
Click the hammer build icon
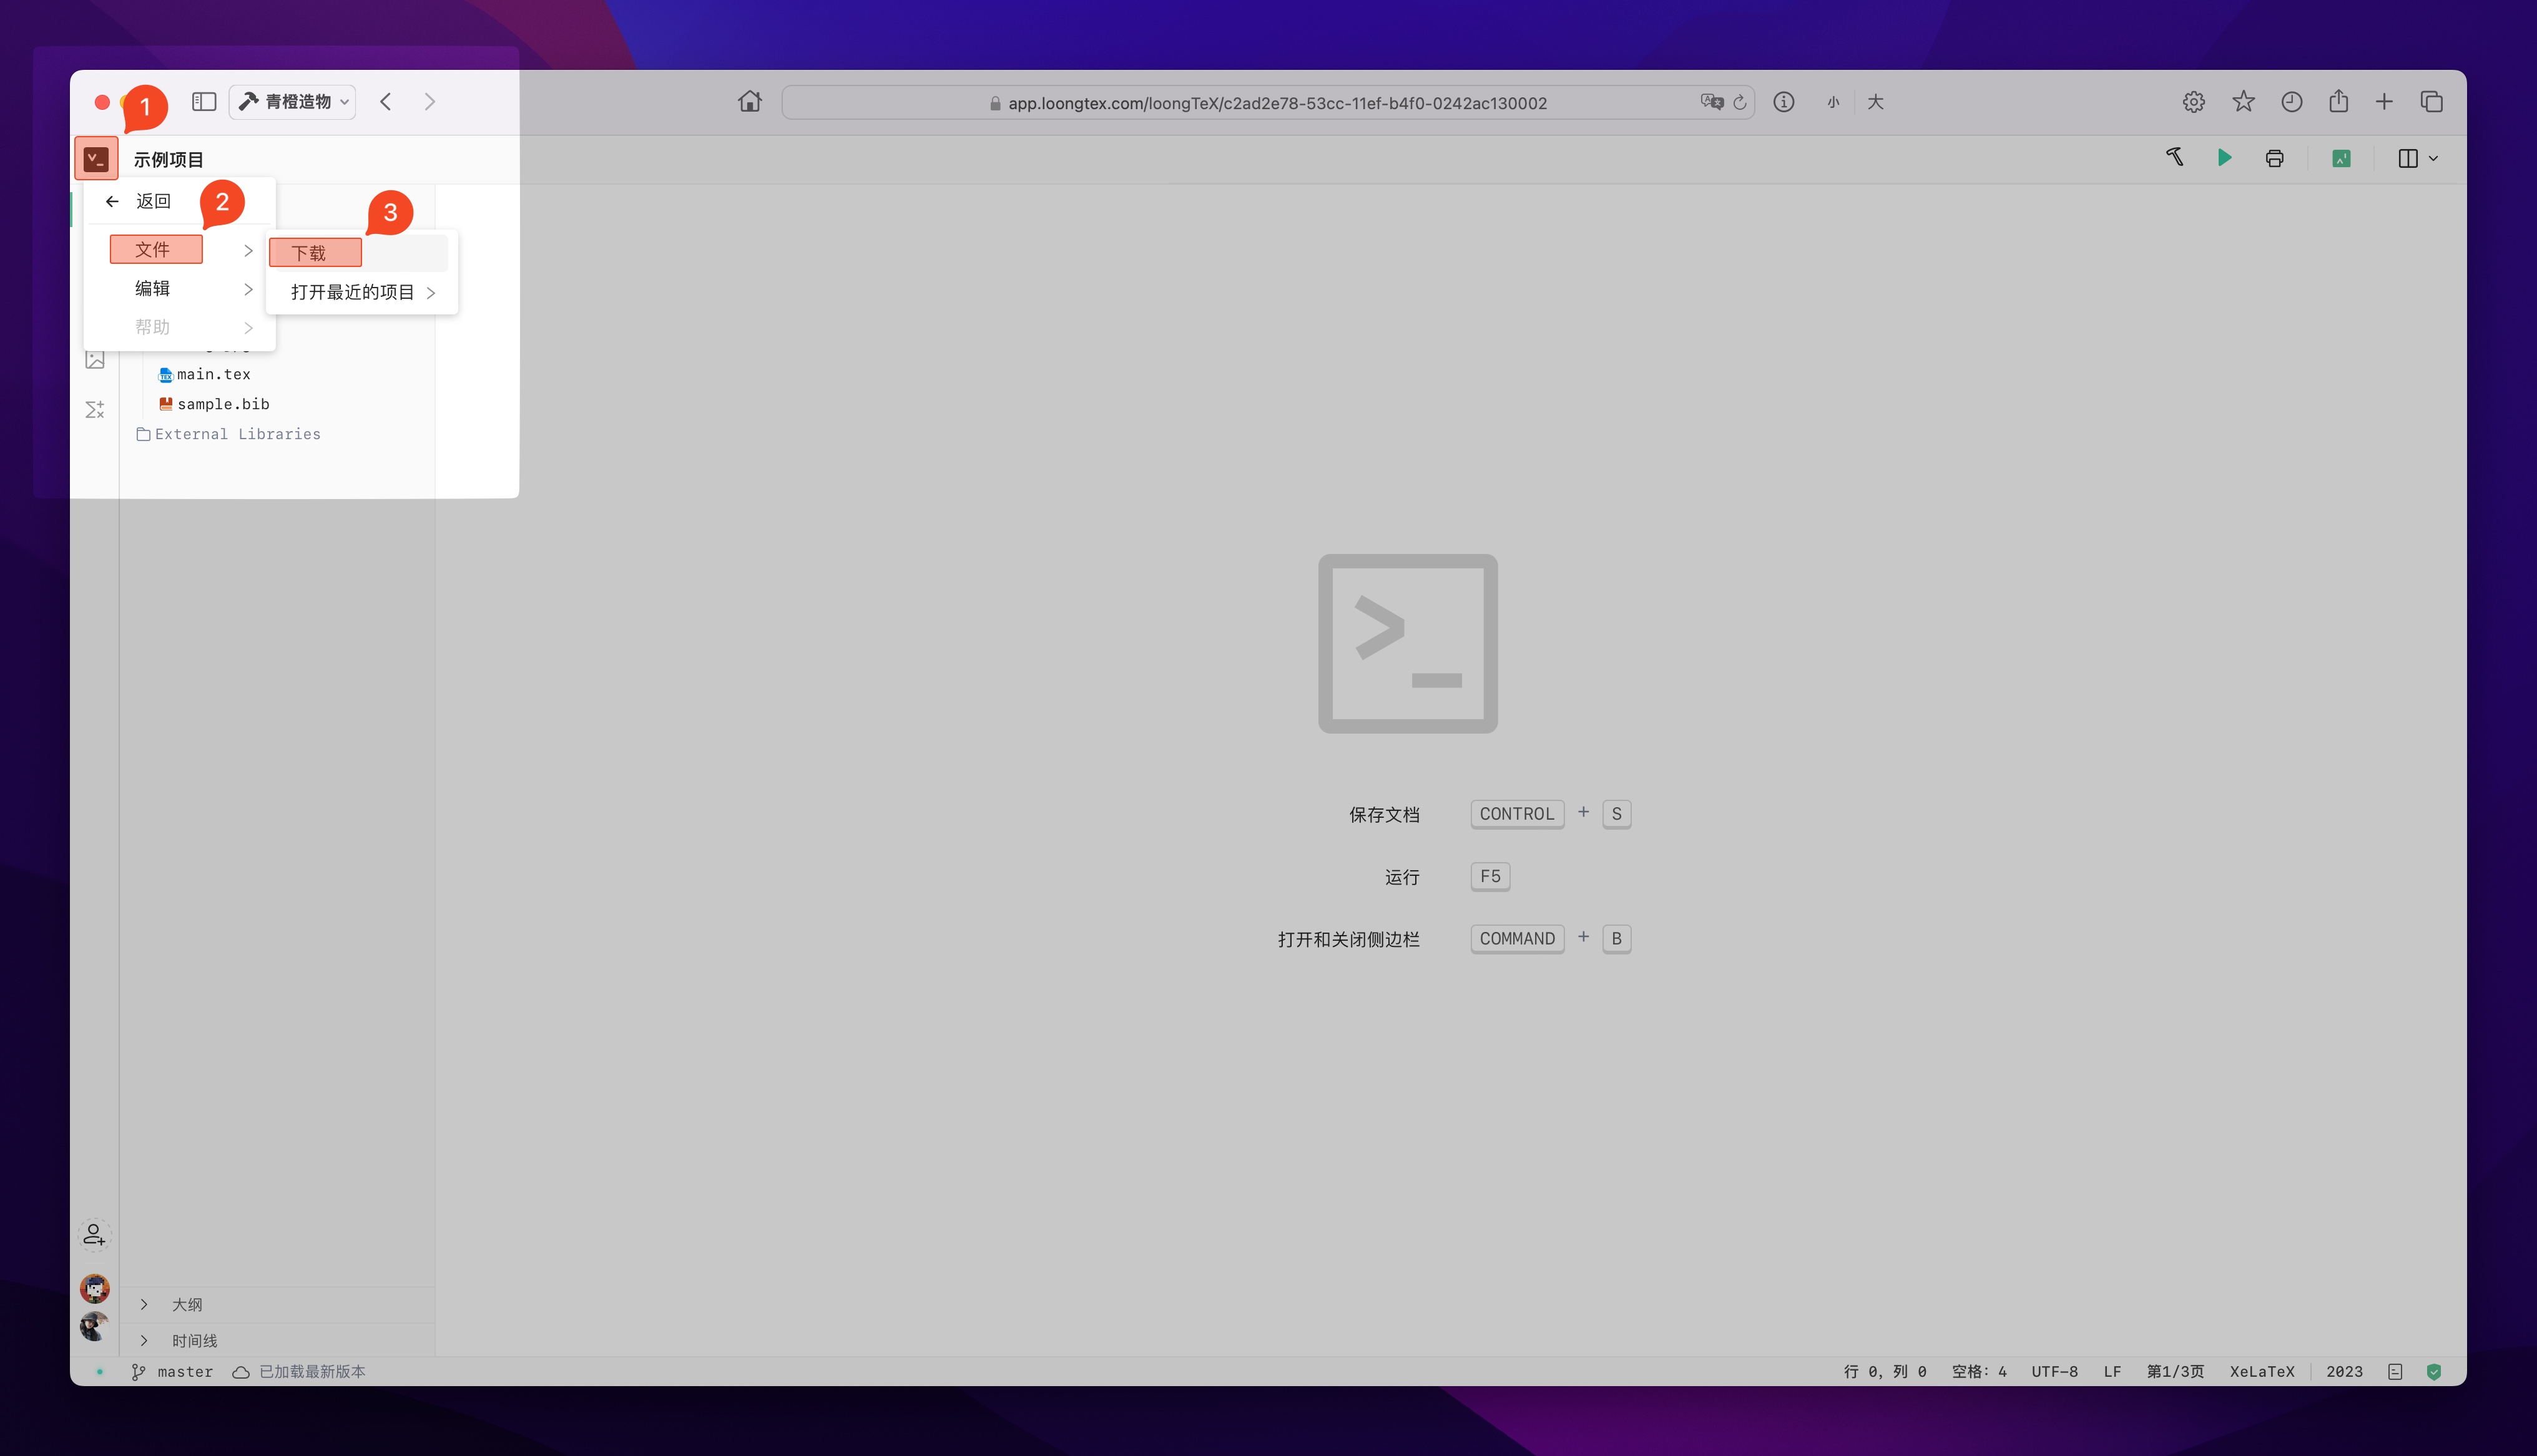(x=2175, y=157)
